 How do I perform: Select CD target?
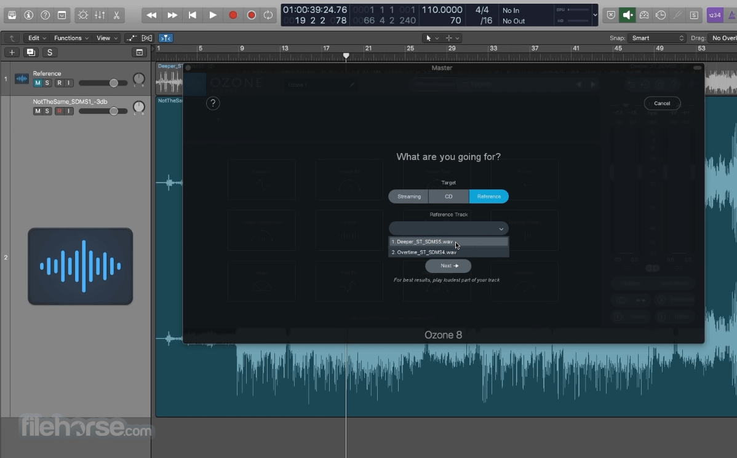click(449, 196)
